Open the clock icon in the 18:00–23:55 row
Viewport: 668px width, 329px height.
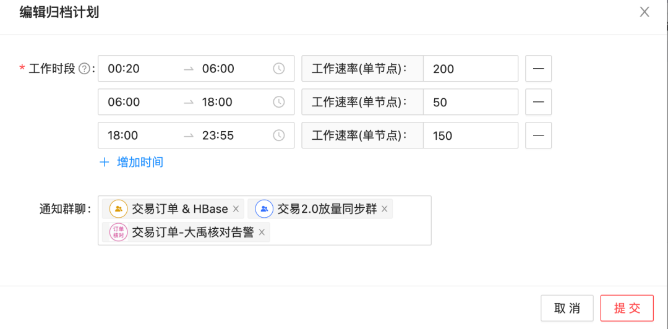278,135
